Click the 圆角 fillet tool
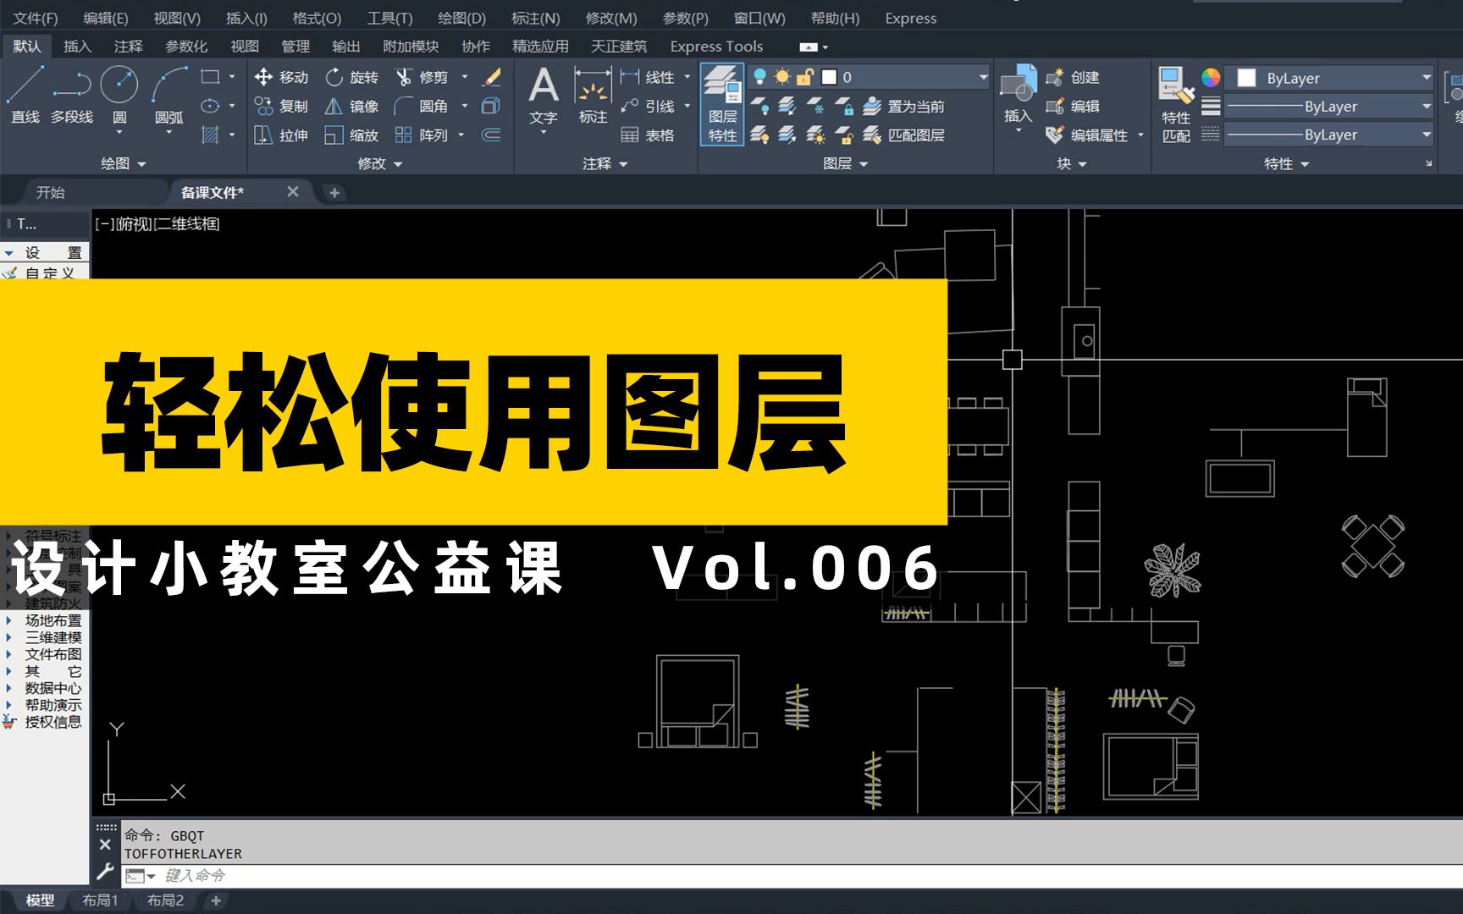1463x914 pixels. [422, 106]
